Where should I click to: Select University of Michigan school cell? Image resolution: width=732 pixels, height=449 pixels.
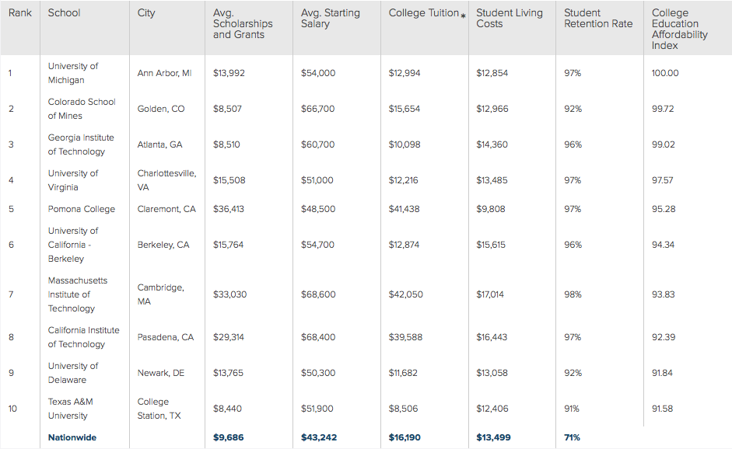pos(73,73)
